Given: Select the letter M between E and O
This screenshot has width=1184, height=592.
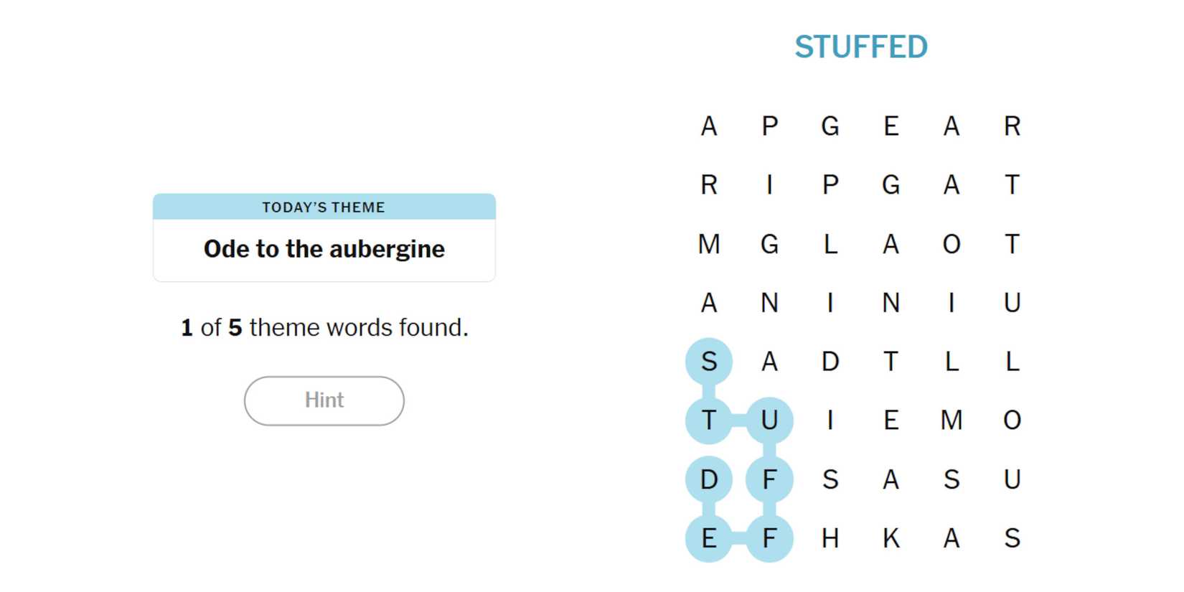Looking at the screenshot, I should tap(952, 420).
